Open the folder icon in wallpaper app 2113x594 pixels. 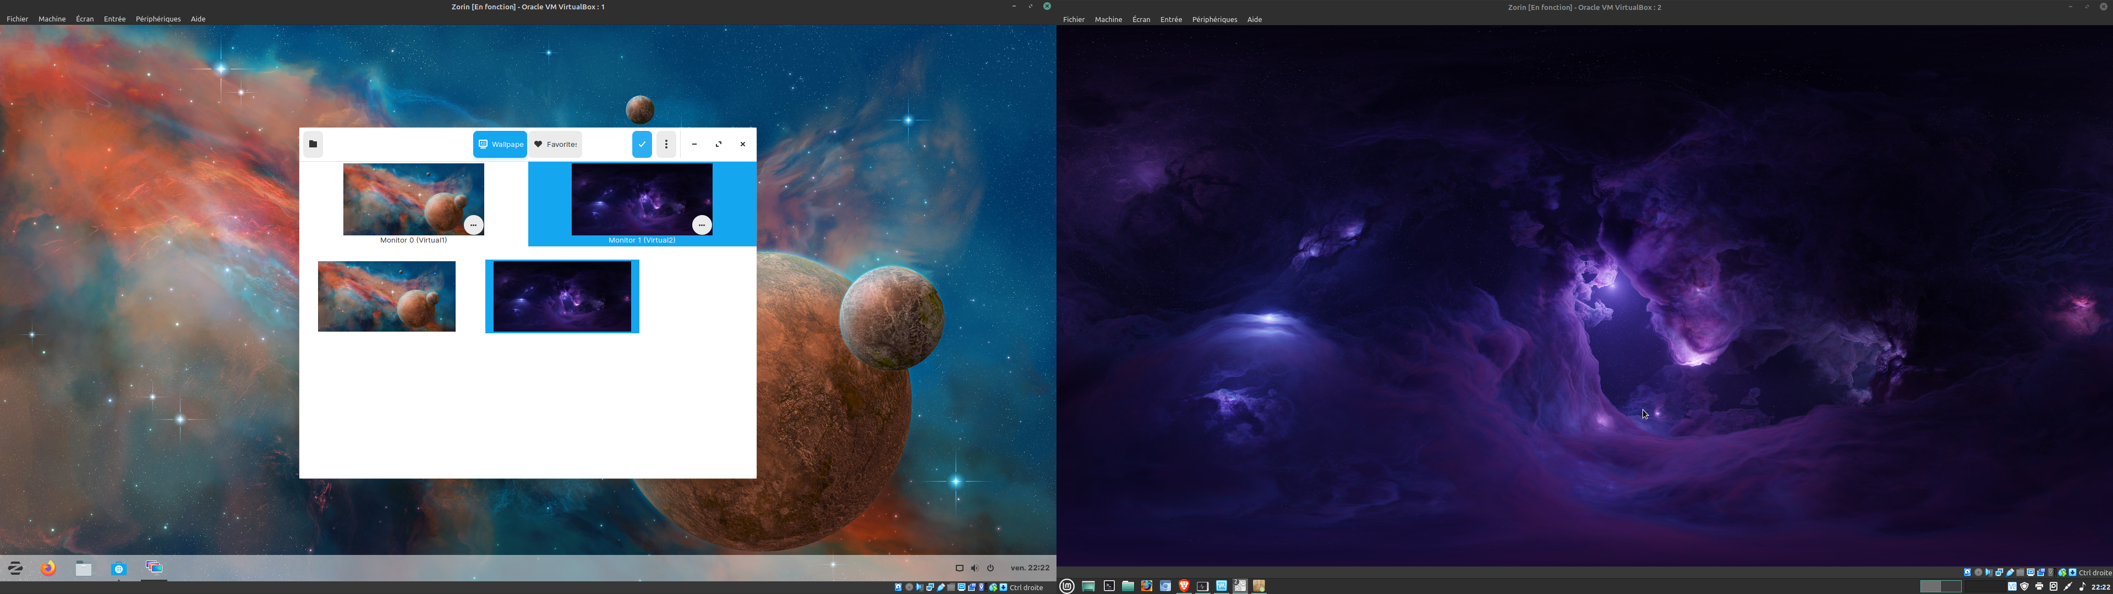coord(313,145)
